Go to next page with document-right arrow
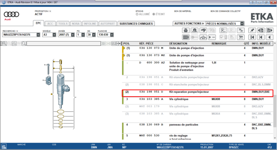The image size is (277, 150). (x=269, y=30)
